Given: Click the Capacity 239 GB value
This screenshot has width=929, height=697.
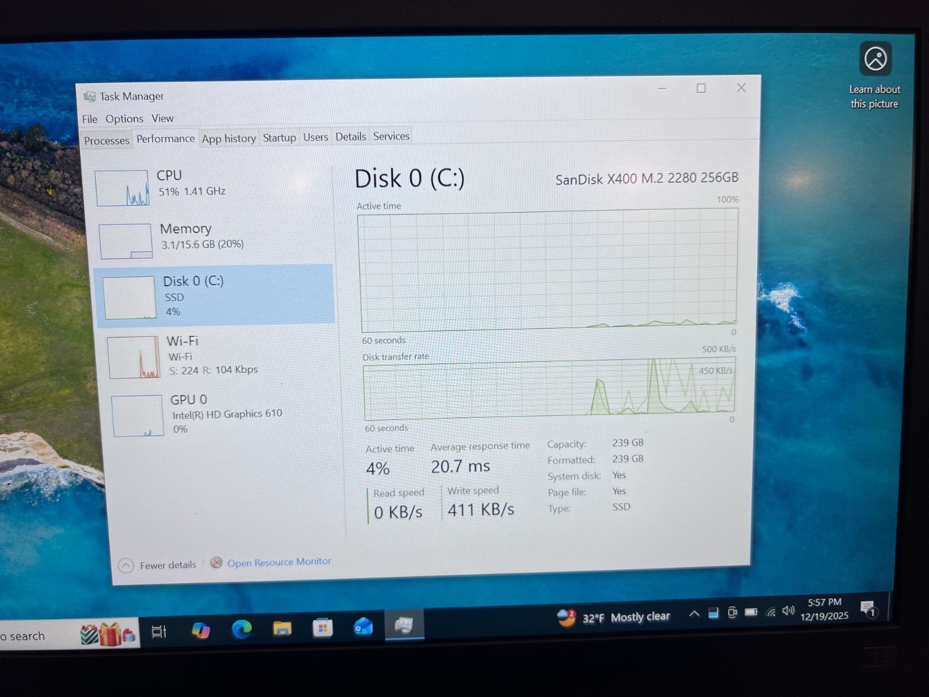Looking at the screenshot, I should pos(628,443).
